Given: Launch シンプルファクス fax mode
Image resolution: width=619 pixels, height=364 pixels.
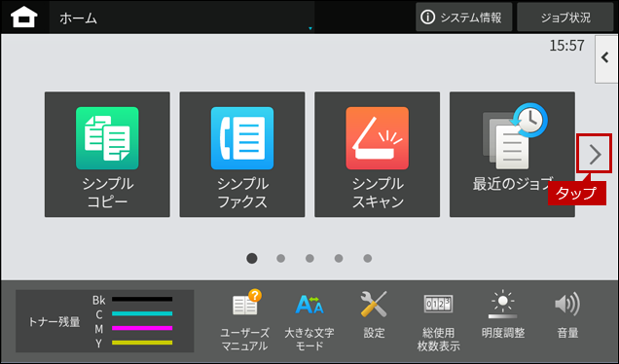Looking at the screenshot, I should 242,155.
